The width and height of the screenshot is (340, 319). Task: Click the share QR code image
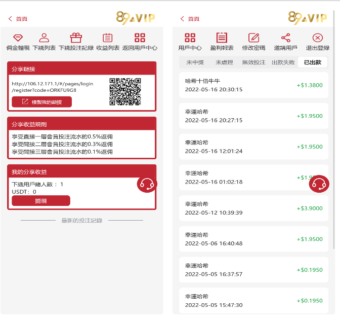125,92
